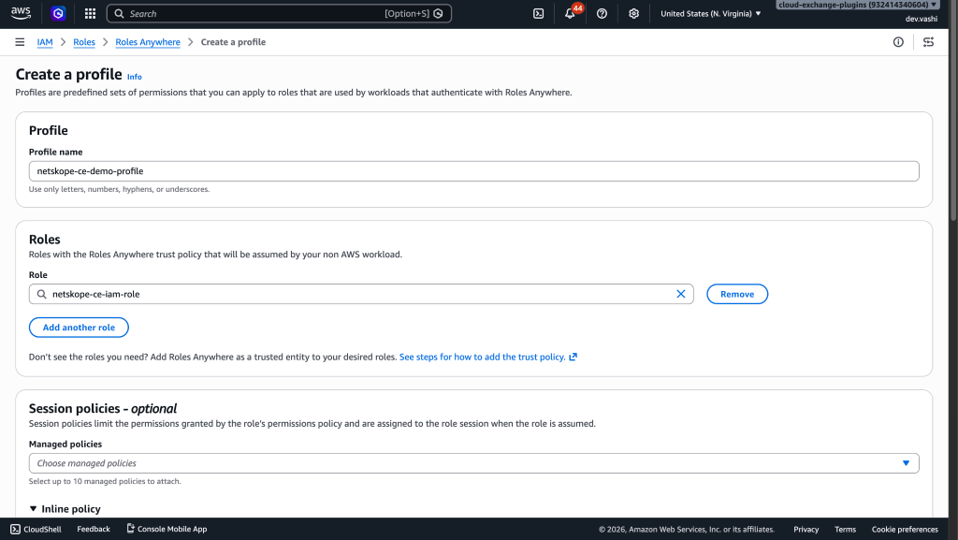
Task: Click the AWS logo home icon
Action: pyautogui.click(x=21, y=13)
